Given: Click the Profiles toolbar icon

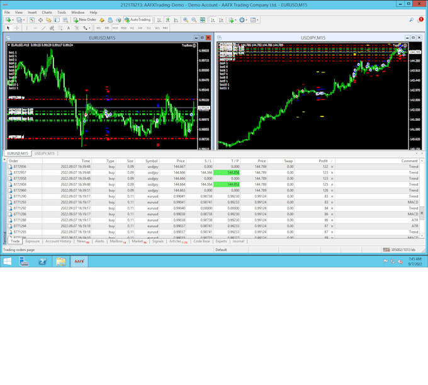Looking at the screenshot, I should (19, 20).
